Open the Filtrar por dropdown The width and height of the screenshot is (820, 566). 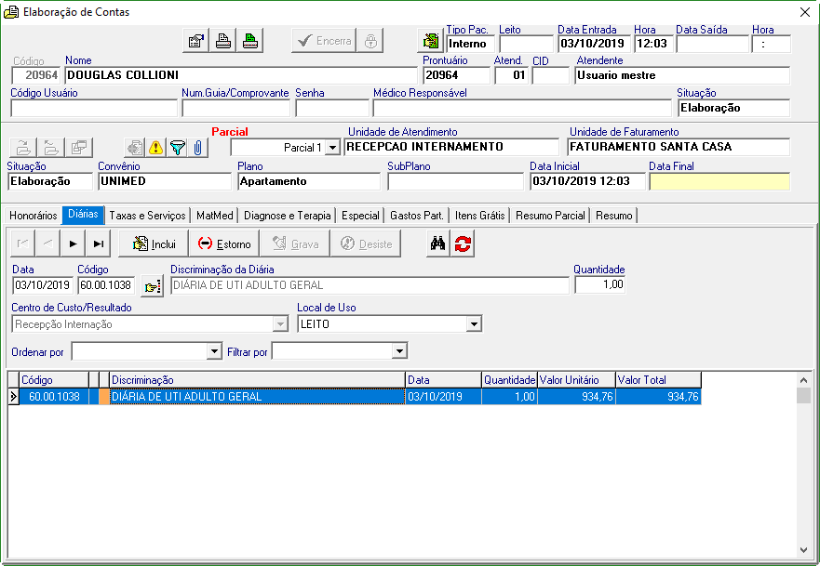point(400,351)
